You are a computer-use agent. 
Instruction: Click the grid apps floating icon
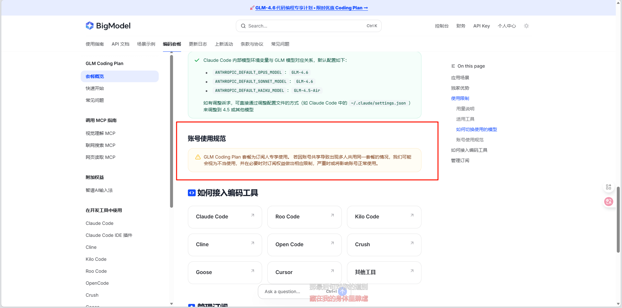[x=609, y=187]
